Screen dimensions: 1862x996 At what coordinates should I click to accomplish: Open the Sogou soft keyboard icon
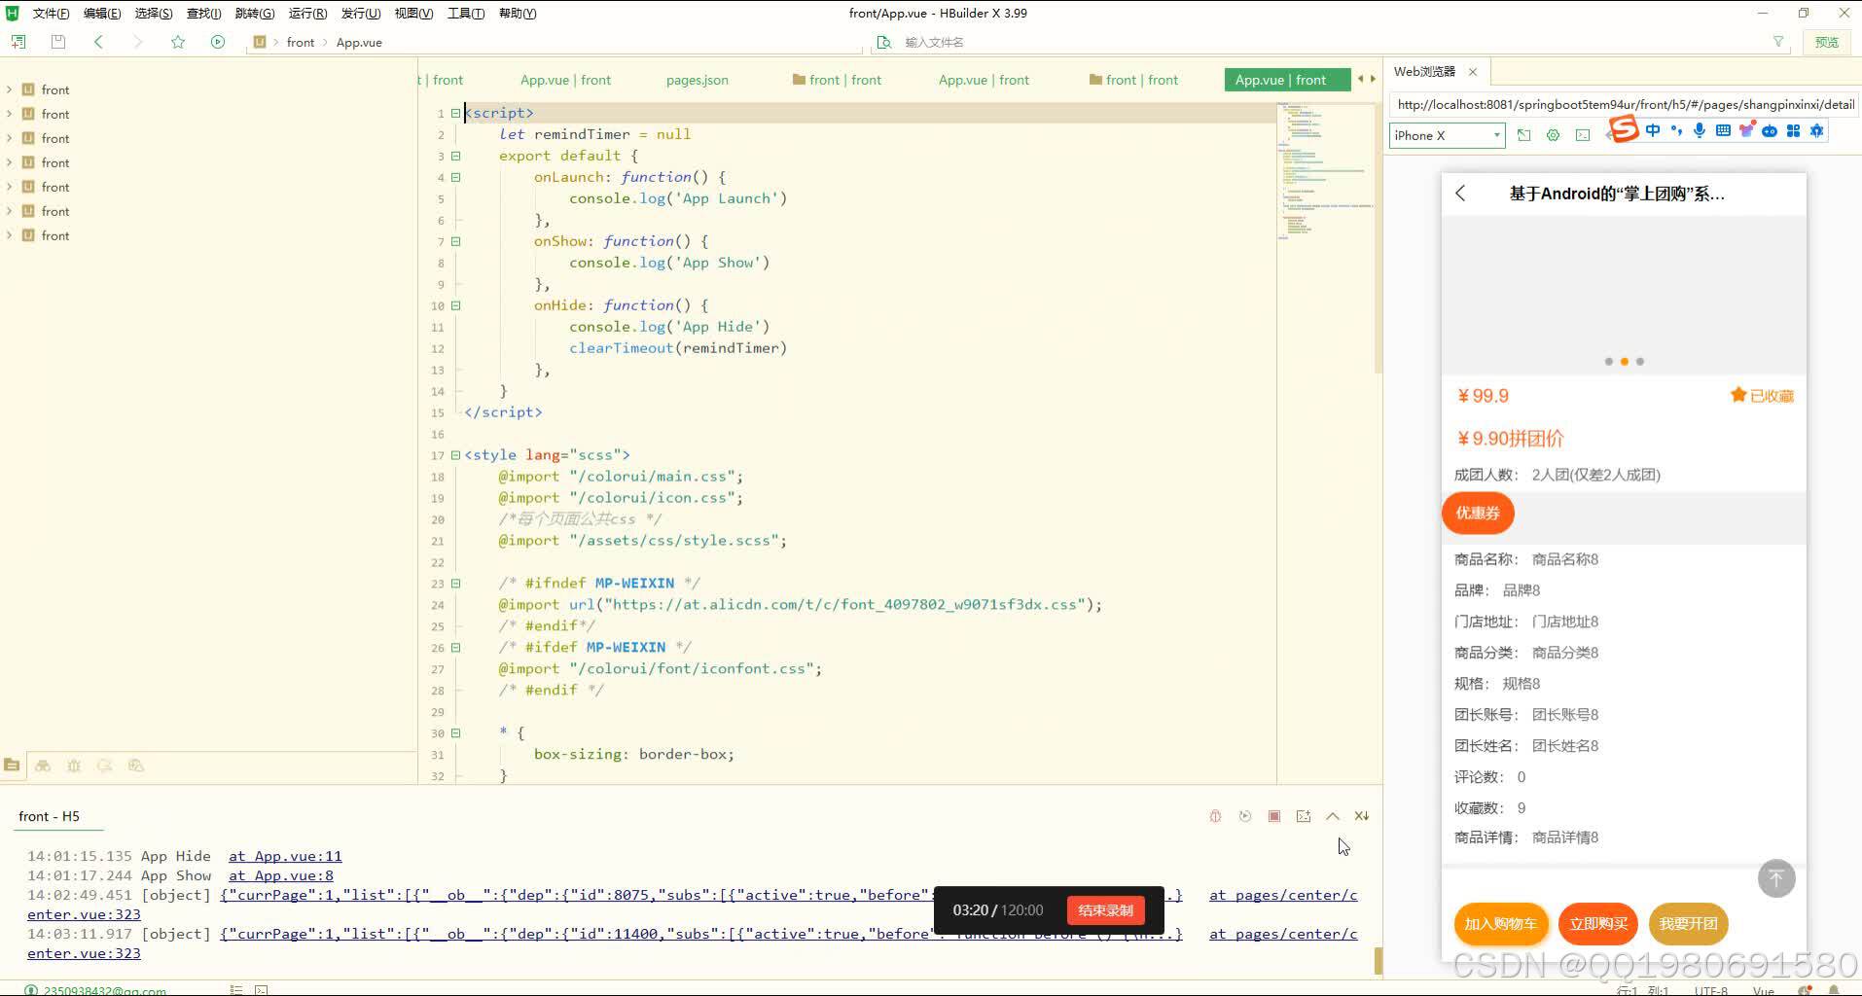pyautogui.click(x=1723, y=130)
